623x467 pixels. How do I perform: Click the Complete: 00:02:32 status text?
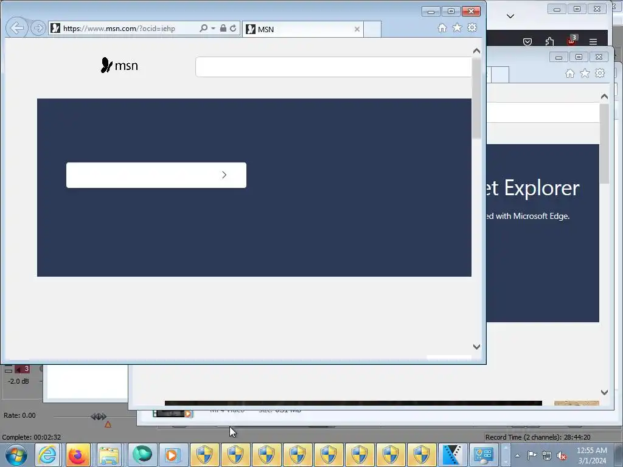click(32, 437)
